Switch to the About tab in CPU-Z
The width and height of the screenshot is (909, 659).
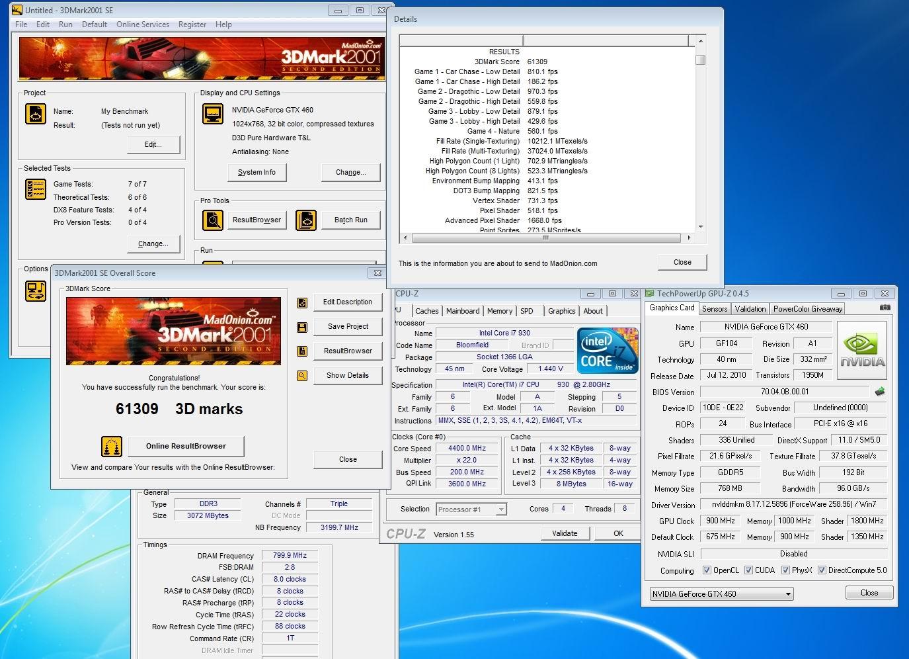(x=593, y=311)
